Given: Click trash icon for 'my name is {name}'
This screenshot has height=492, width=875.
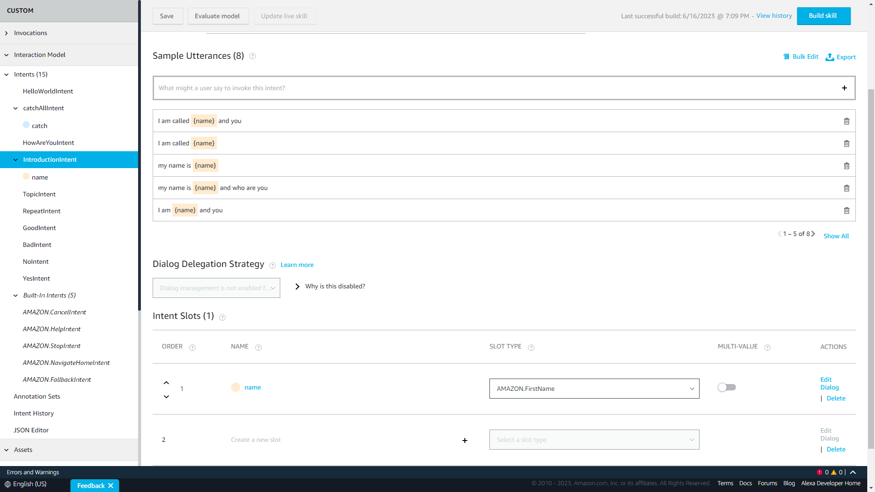Looking at the screenshot, I should [x=846, y=166].
